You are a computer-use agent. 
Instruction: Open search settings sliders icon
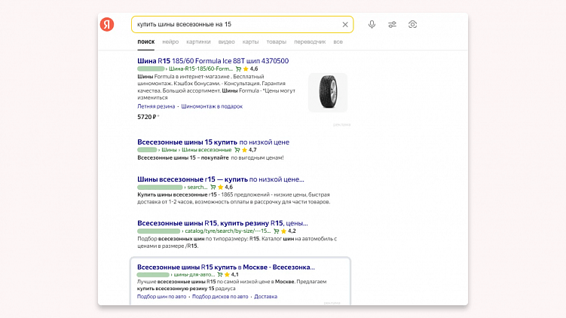click(393, 24)
